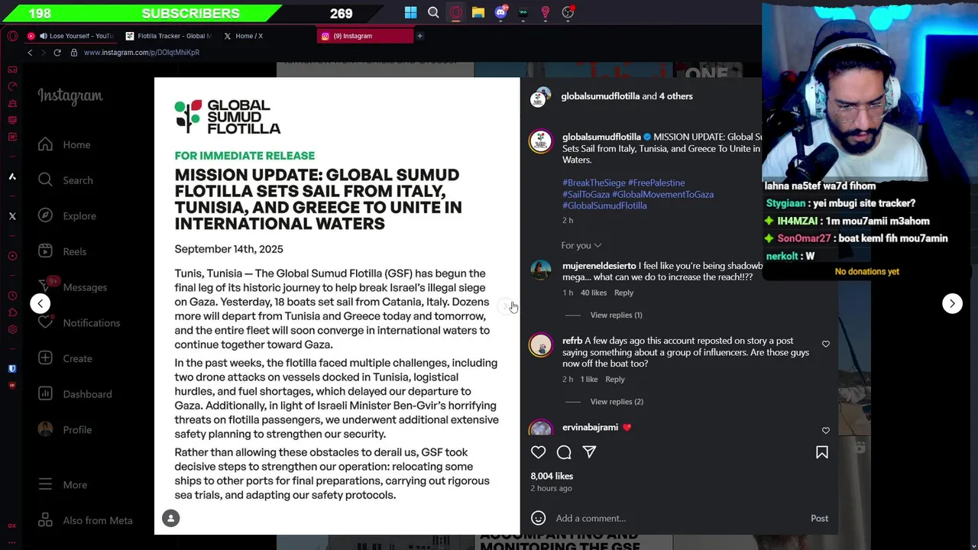View replies (1) under mujereneldesierto's comment
The image size is (978, 550).
pyautogui.click(x=616, y=315)
